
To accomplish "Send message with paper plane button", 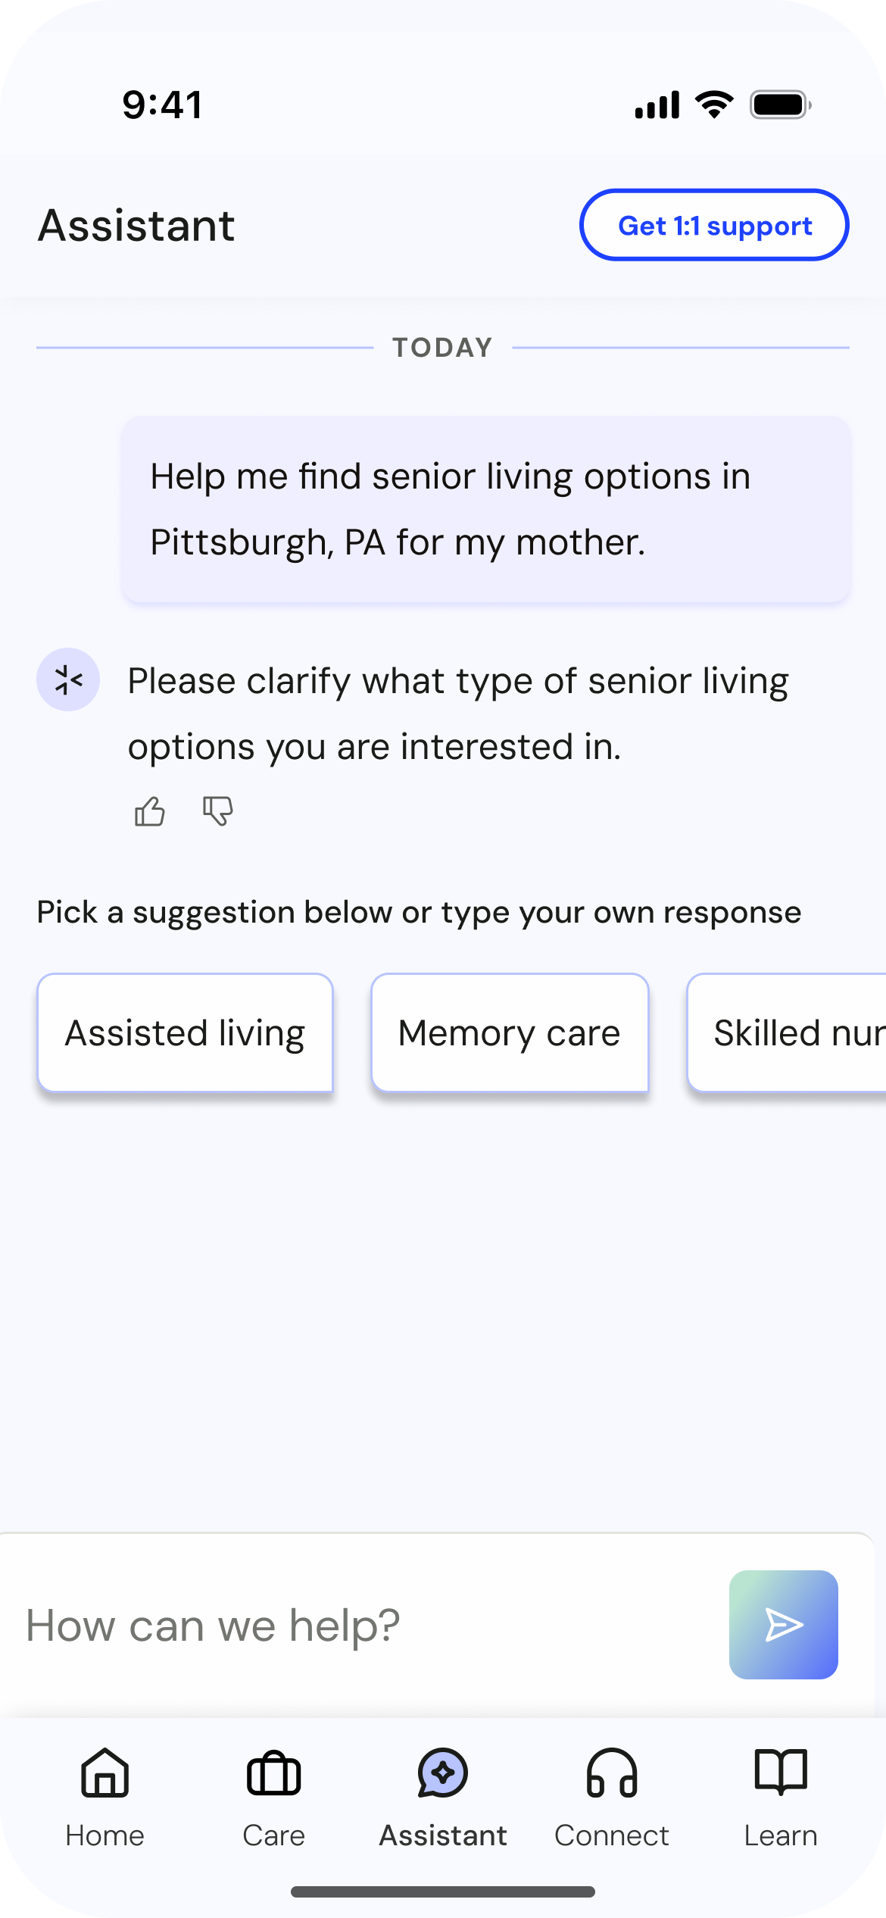I will [x=783, y=1624].
